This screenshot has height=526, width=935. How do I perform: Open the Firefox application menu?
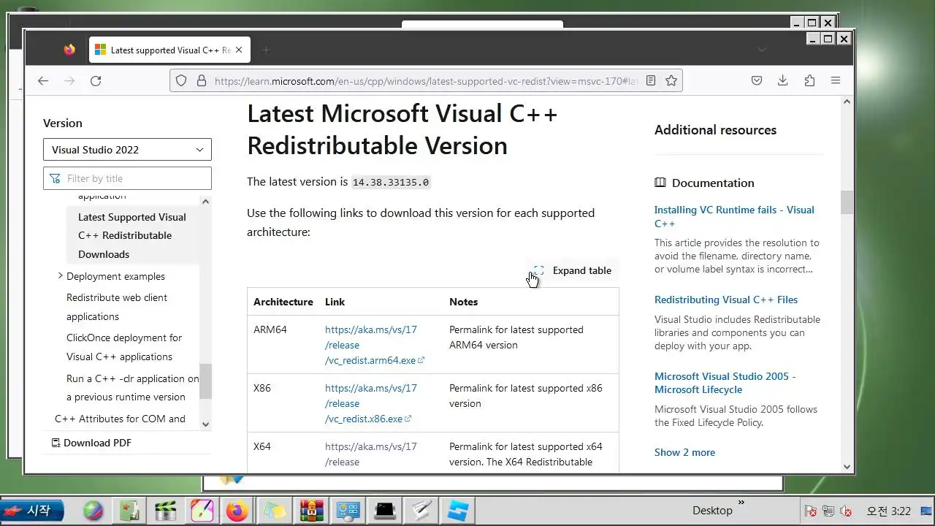(836, 81)
